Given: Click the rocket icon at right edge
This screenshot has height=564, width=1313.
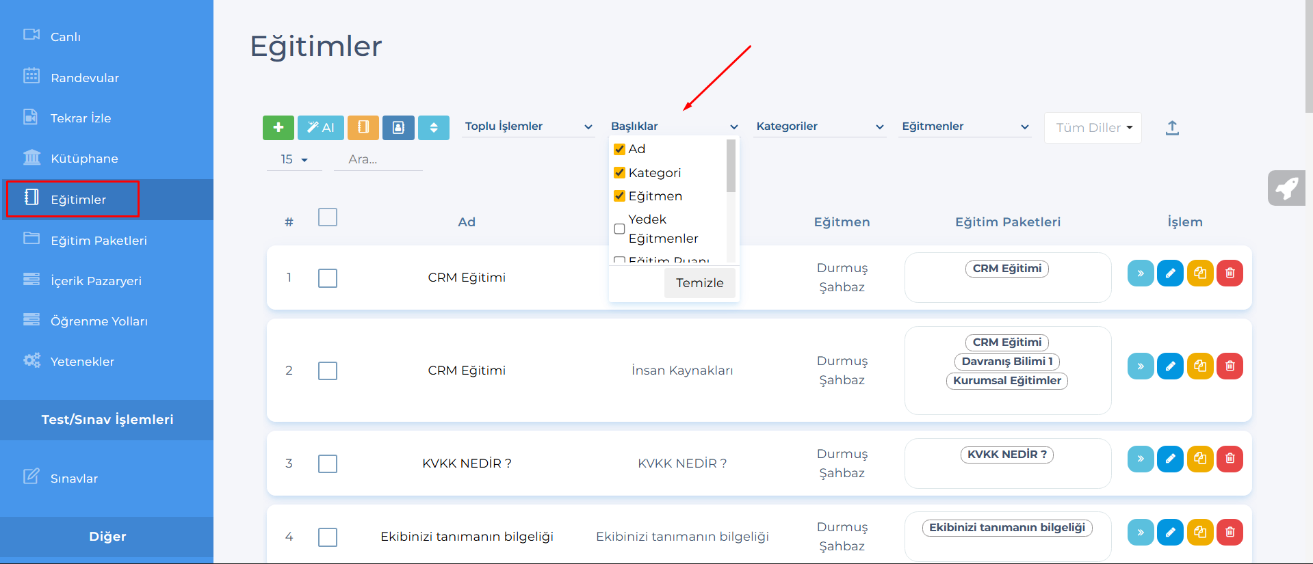Looking at the screenshot, I should [1286, 188].
